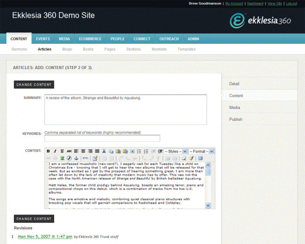
Task: Open HTML source editor
Action: point(86,158)
